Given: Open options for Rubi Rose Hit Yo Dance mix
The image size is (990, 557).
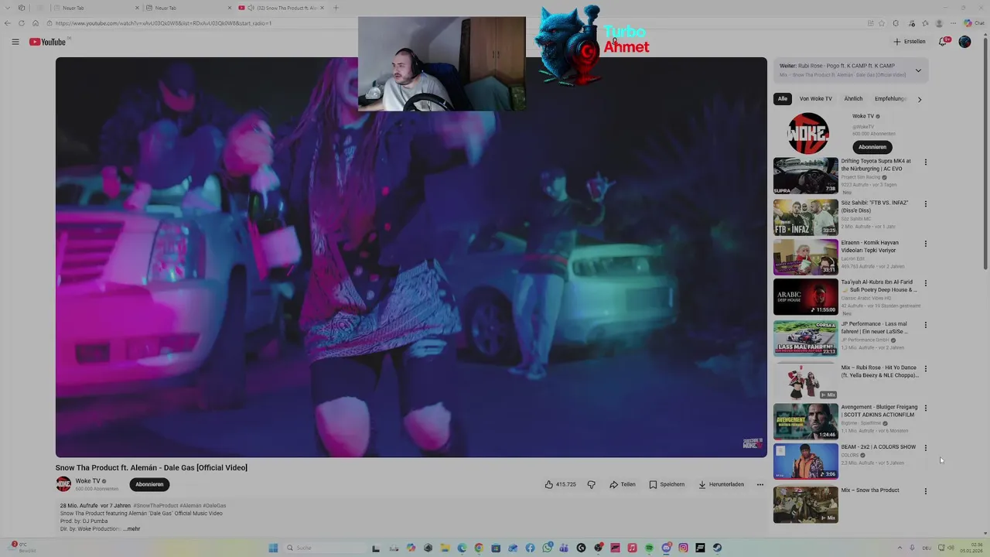Looking at the screenshot, I should (x=926, y=369).
